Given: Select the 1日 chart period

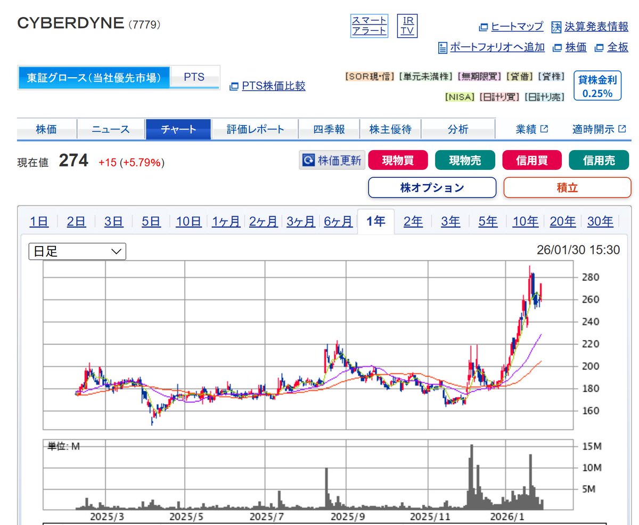Looking at the screenshot, I should pos(39,222).
